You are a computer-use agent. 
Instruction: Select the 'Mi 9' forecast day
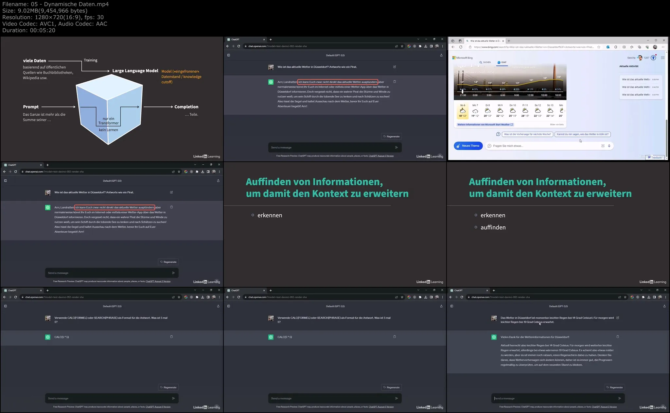(500, 111)
